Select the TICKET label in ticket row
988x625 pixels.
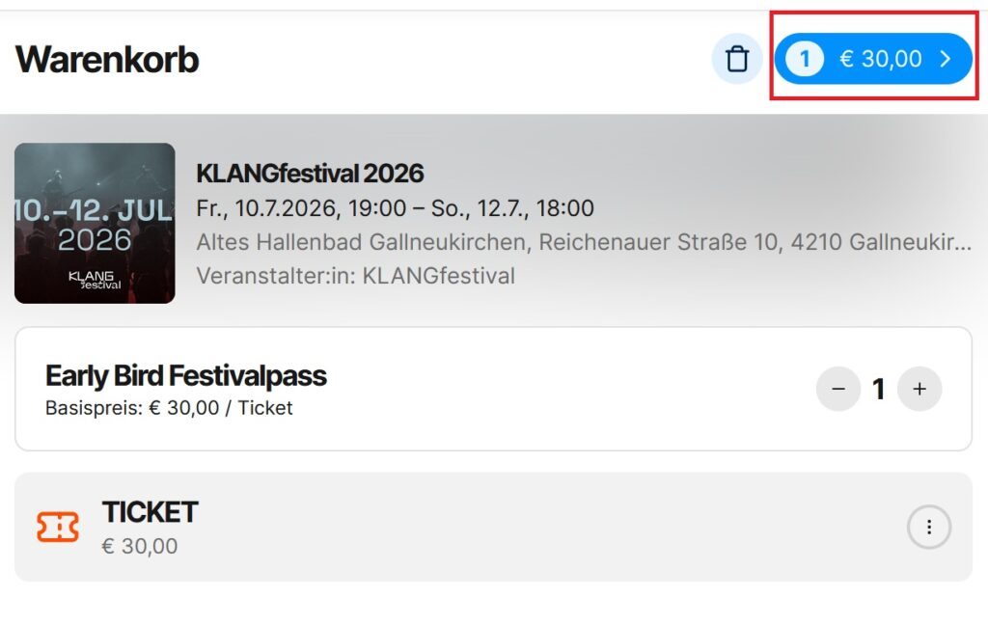150,511
